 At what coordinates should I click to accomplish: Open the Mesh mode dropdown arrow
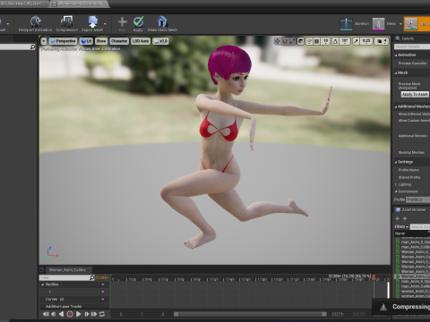pos(400,24)
